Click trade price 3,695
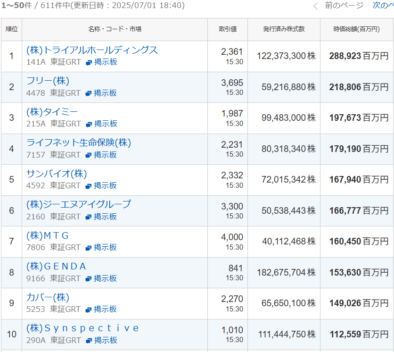Screen dimensions: 394x352 tap(232, 83)
